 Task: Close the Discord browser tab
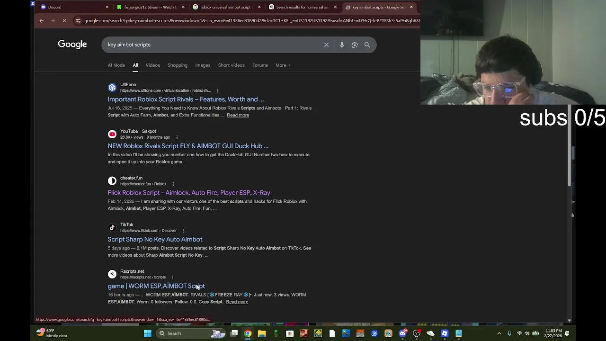[x=107, y=7]
